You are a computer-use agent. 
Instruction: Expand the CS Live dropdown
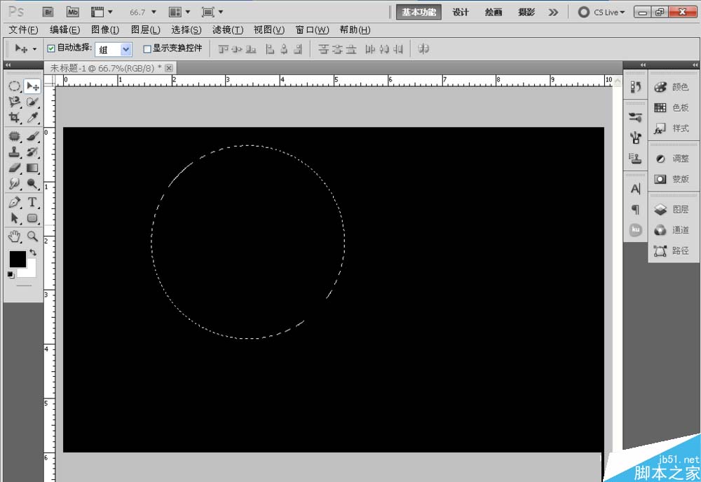pos(601,12)
